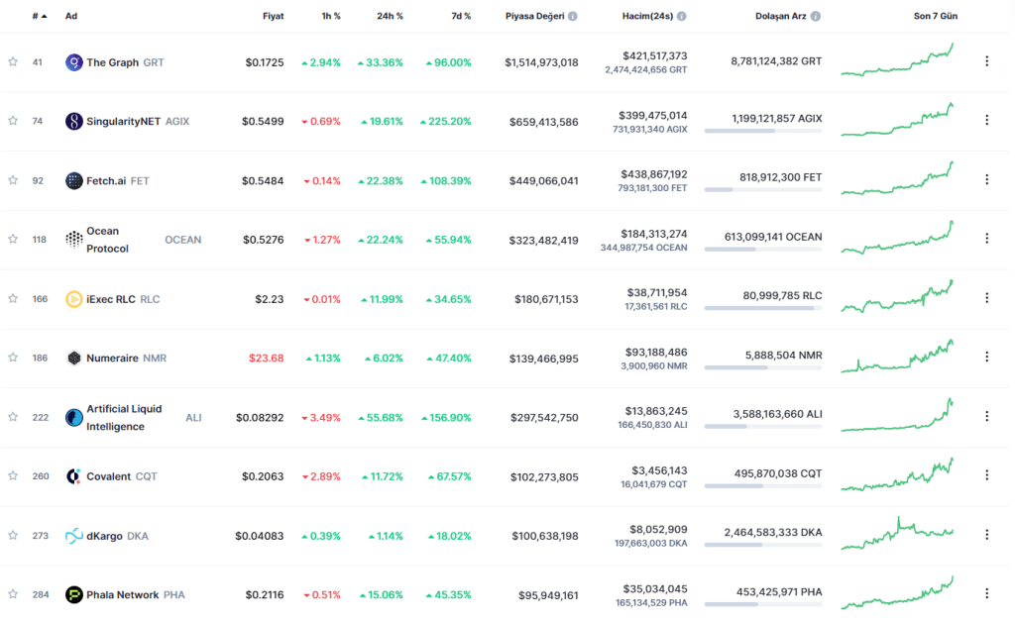
Task: Star Phala Network as a favorite
Action: [x=13, y=594]
